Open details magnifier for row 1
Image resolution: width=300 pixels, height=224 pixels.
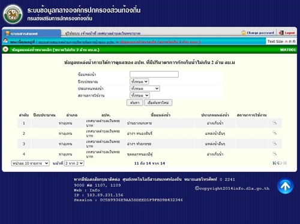pos(275,122)
